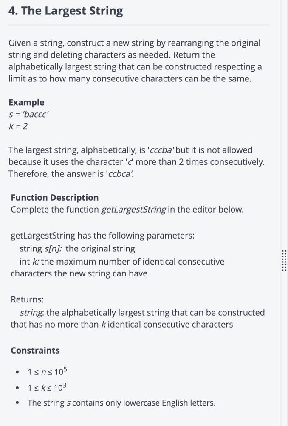Click the 'int k' parameter line
Screen dimensions: 288x426
[118, 268]
